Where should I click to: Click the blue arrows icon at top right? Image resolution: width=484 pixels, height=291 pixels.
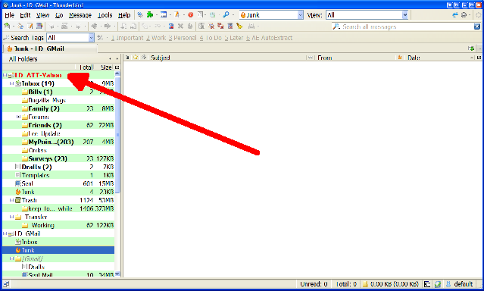tap(455, 14)
